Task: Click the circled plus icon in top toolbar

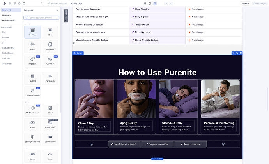Action: tap(24, 3)
